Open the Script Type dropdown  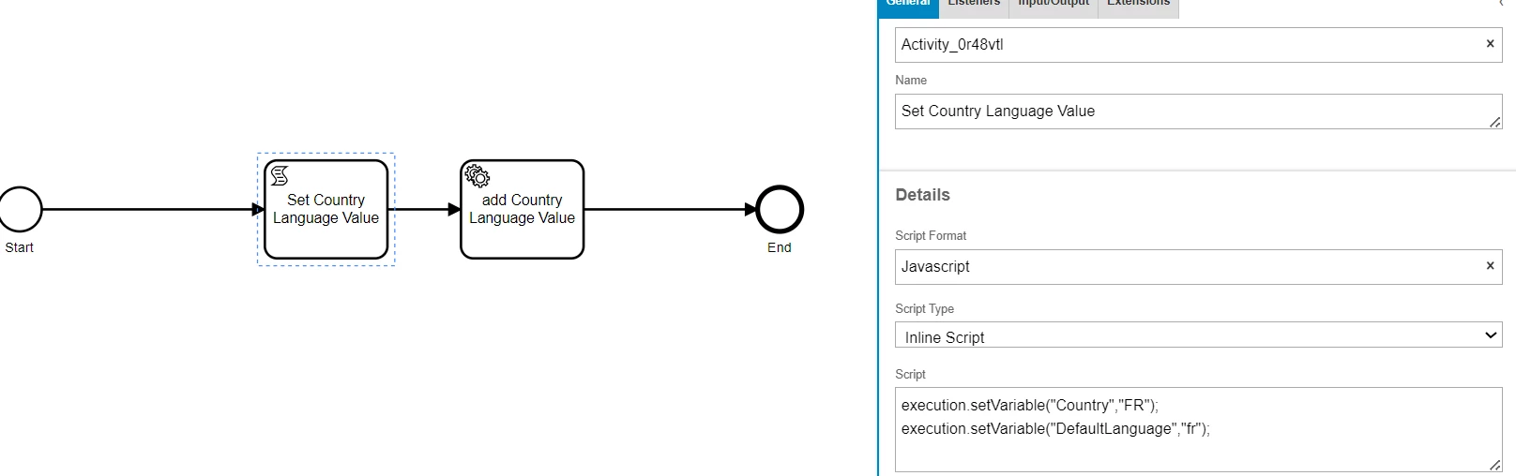pyautogui.click(x=1198, y=335)
